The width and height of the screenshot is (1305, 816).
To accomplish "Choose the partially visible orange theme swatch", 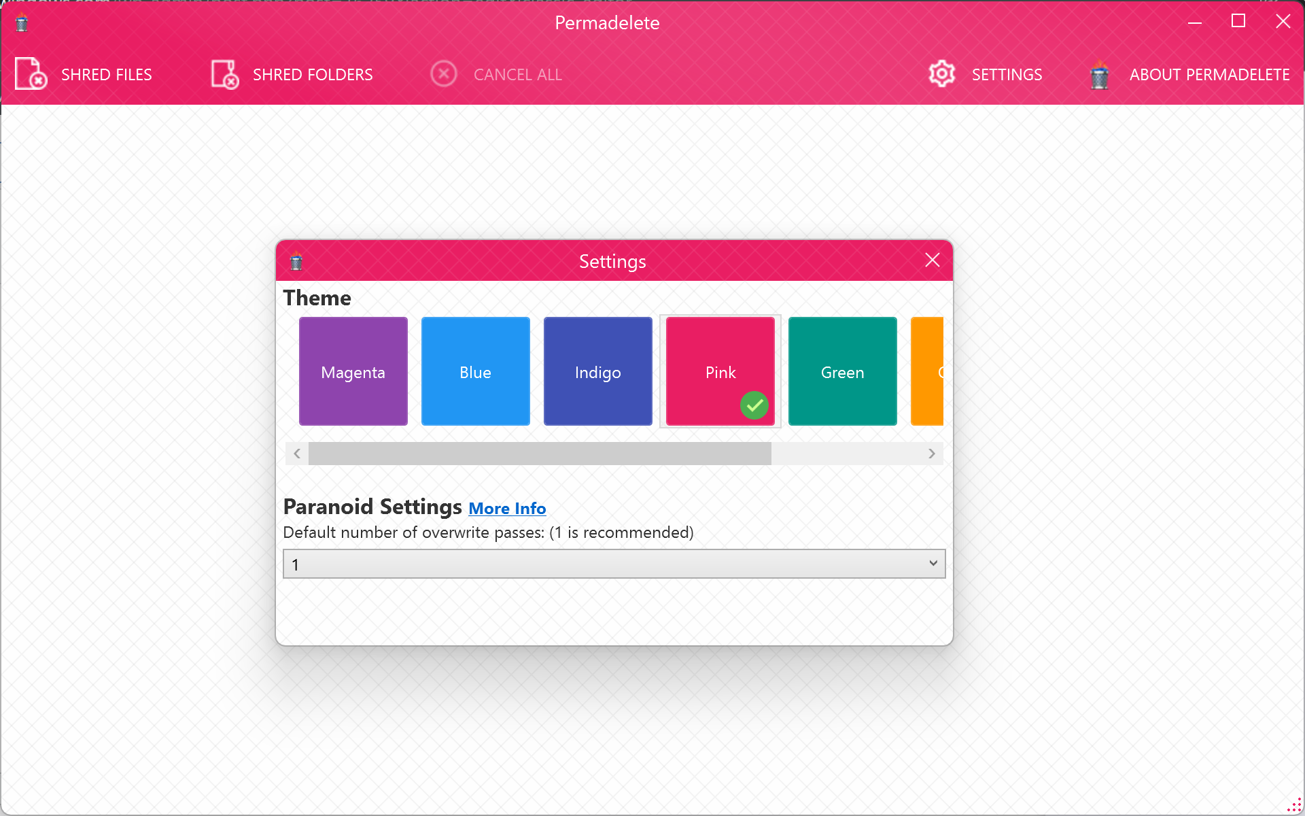I will coord(927,371).
